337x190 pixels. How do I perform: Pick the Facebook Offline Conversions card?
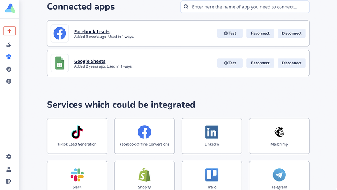144,136
